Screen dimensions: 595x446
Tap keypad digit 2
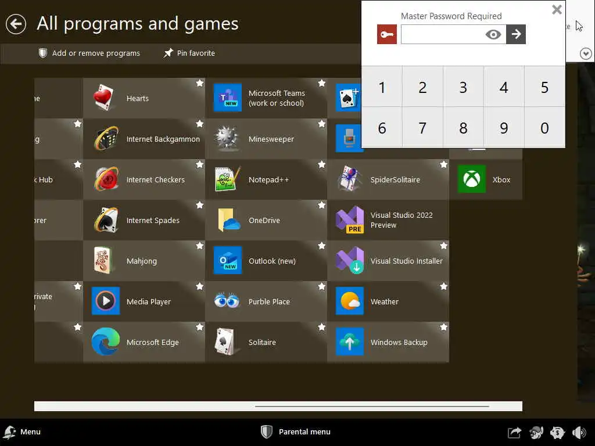(x=422, y=87)
